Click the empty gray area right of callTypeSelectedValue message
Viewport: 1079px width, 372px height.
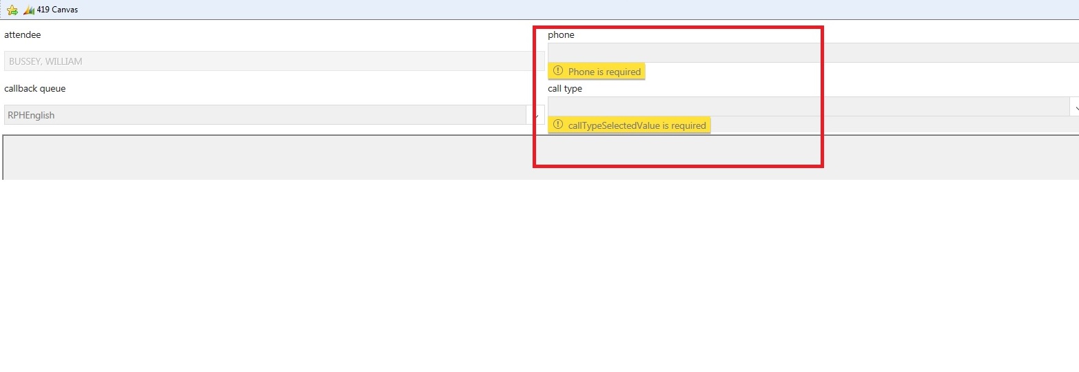[896, 125]
